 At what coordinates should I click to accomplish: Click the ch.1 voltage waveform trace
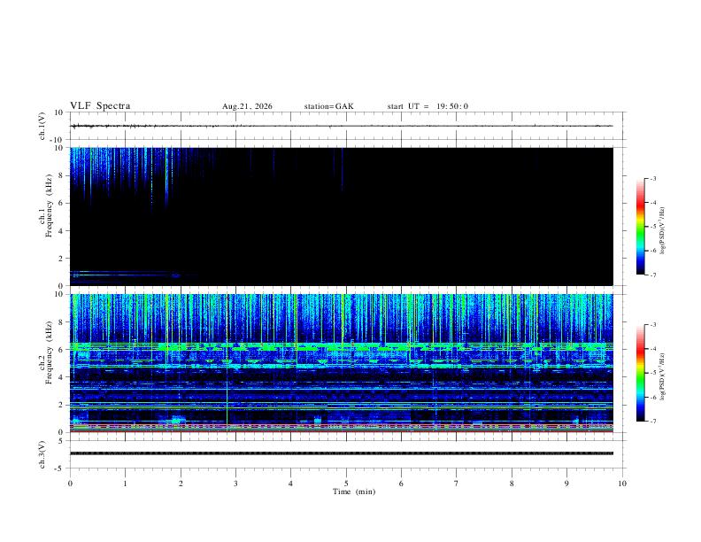(x=341, y=126)
